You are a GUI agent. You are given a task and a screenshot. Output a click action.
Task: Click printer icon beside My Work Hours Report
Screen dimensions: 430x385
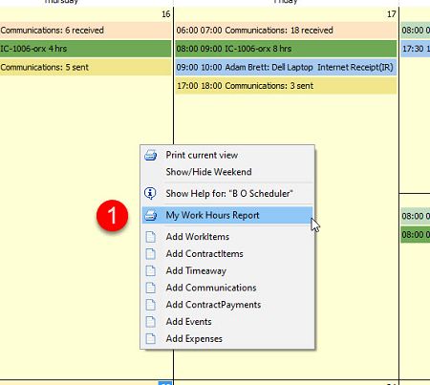coord(150,215)
